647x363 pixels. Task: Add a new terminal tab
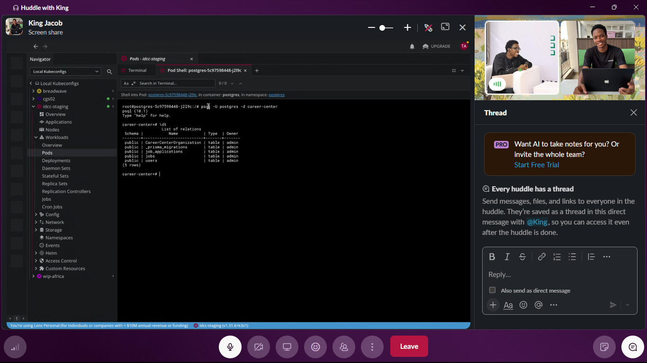click(257, 70)
